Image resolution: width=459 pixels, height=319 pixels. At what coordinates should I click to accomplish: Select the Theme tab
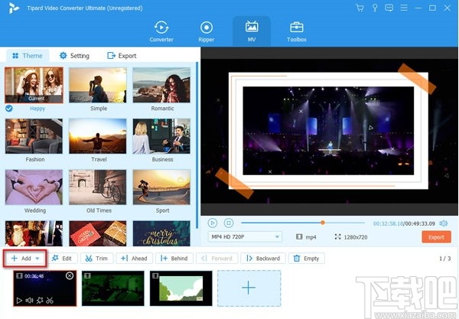click(28, 56)
